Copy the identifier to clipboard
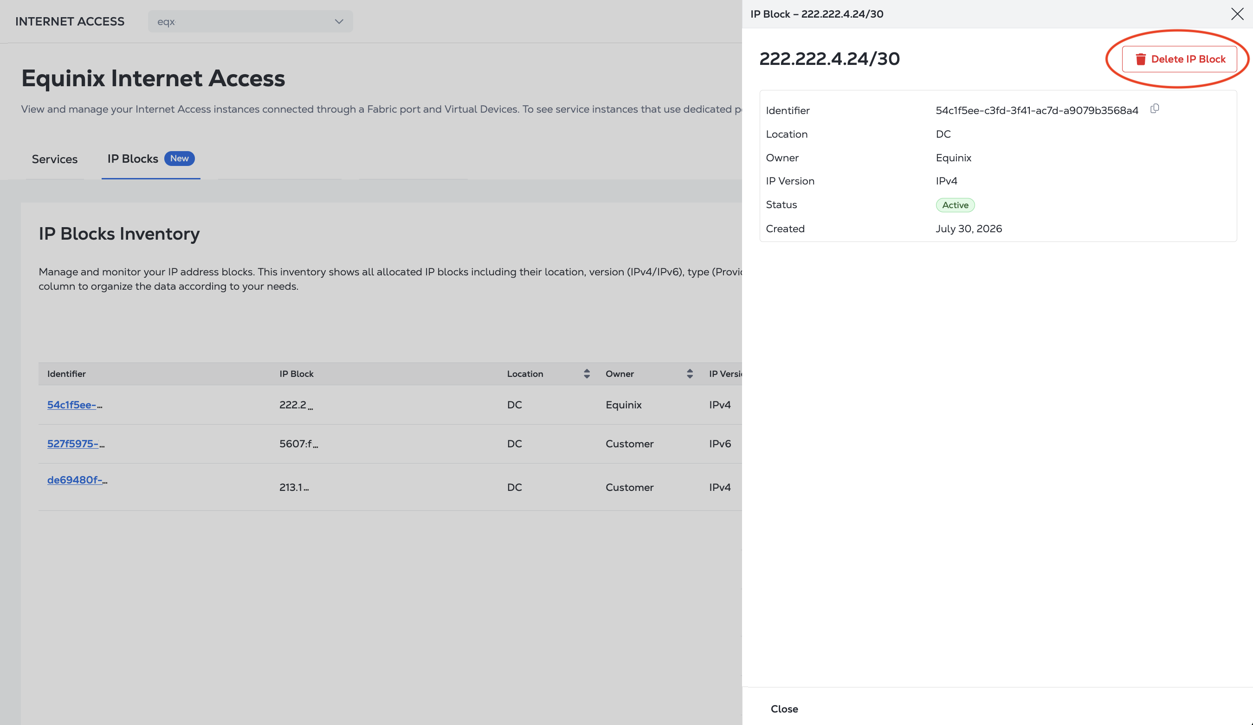Image resolution: width=1253 pixels, height=725 pixels. point(1155,109)
